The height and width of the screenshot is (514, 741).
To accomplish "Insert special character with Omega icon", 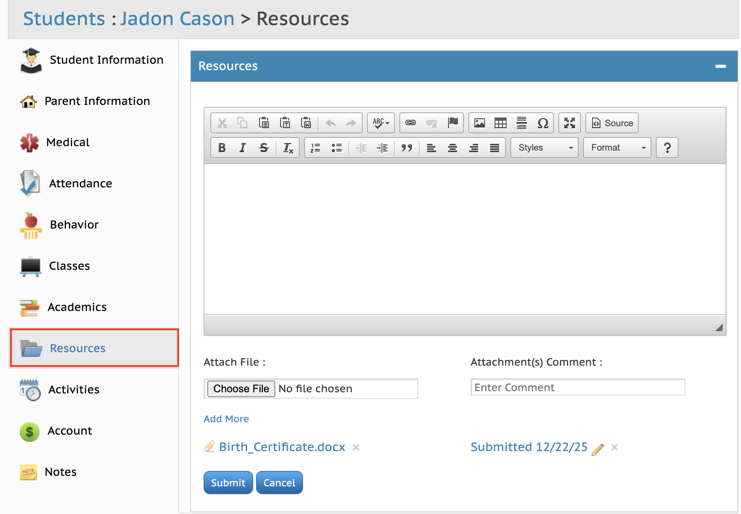I will [x=543, y=123].
